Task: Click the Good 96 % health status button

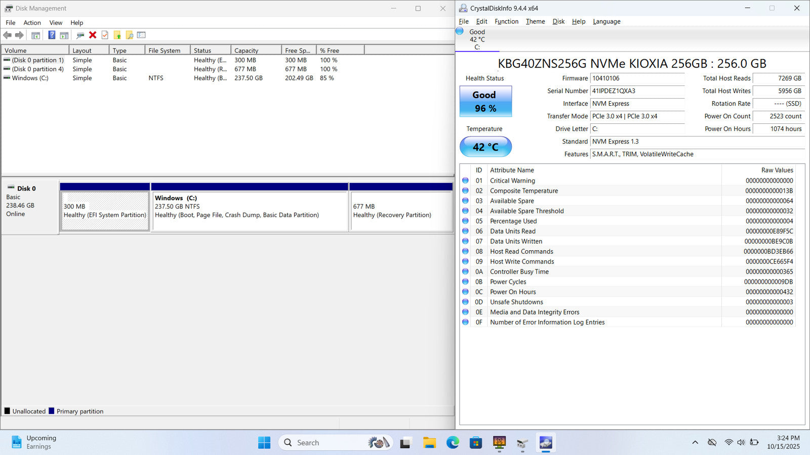Action: tap(485, 102)
